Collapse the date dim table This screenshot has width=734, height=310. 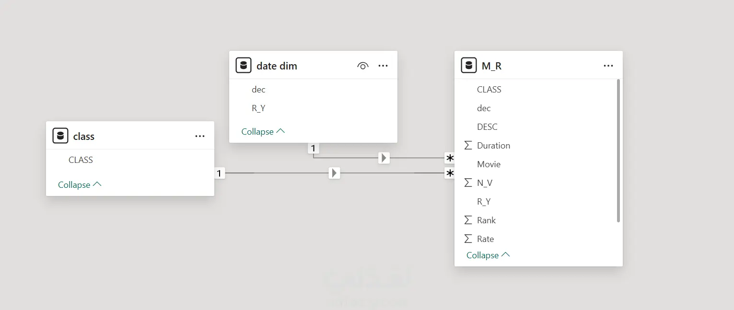point(263,131)
